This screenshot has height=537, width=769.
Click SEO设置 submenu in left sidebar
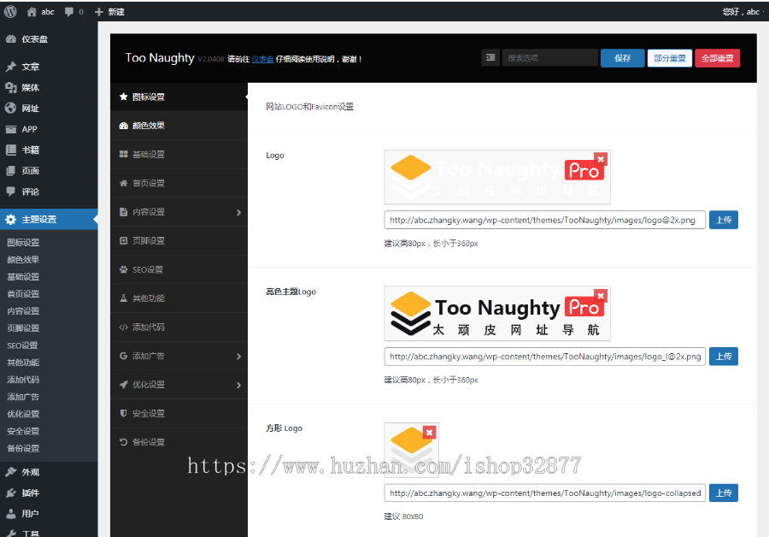click(x=22, y=345)
